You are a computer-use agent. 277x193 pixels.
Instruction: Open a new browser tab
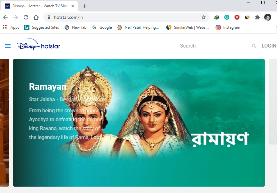[85, 6]
